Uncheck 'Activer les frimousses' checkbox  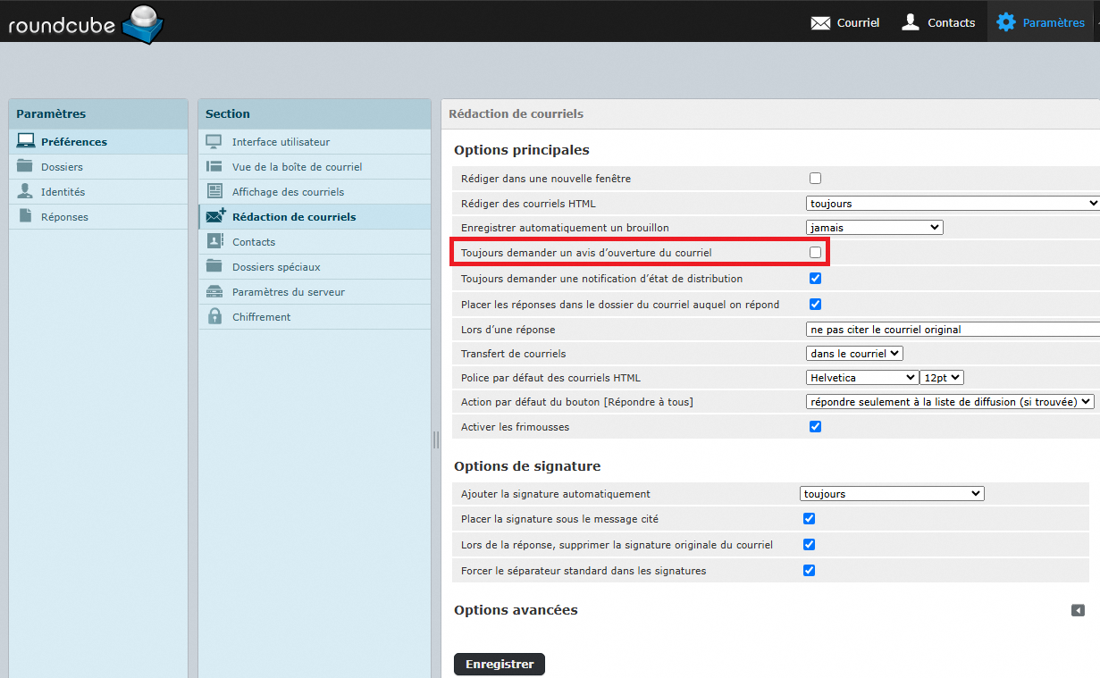[x=815, y=426]
